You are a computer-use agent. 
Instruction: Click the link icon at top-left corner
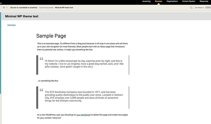point(1,3)
